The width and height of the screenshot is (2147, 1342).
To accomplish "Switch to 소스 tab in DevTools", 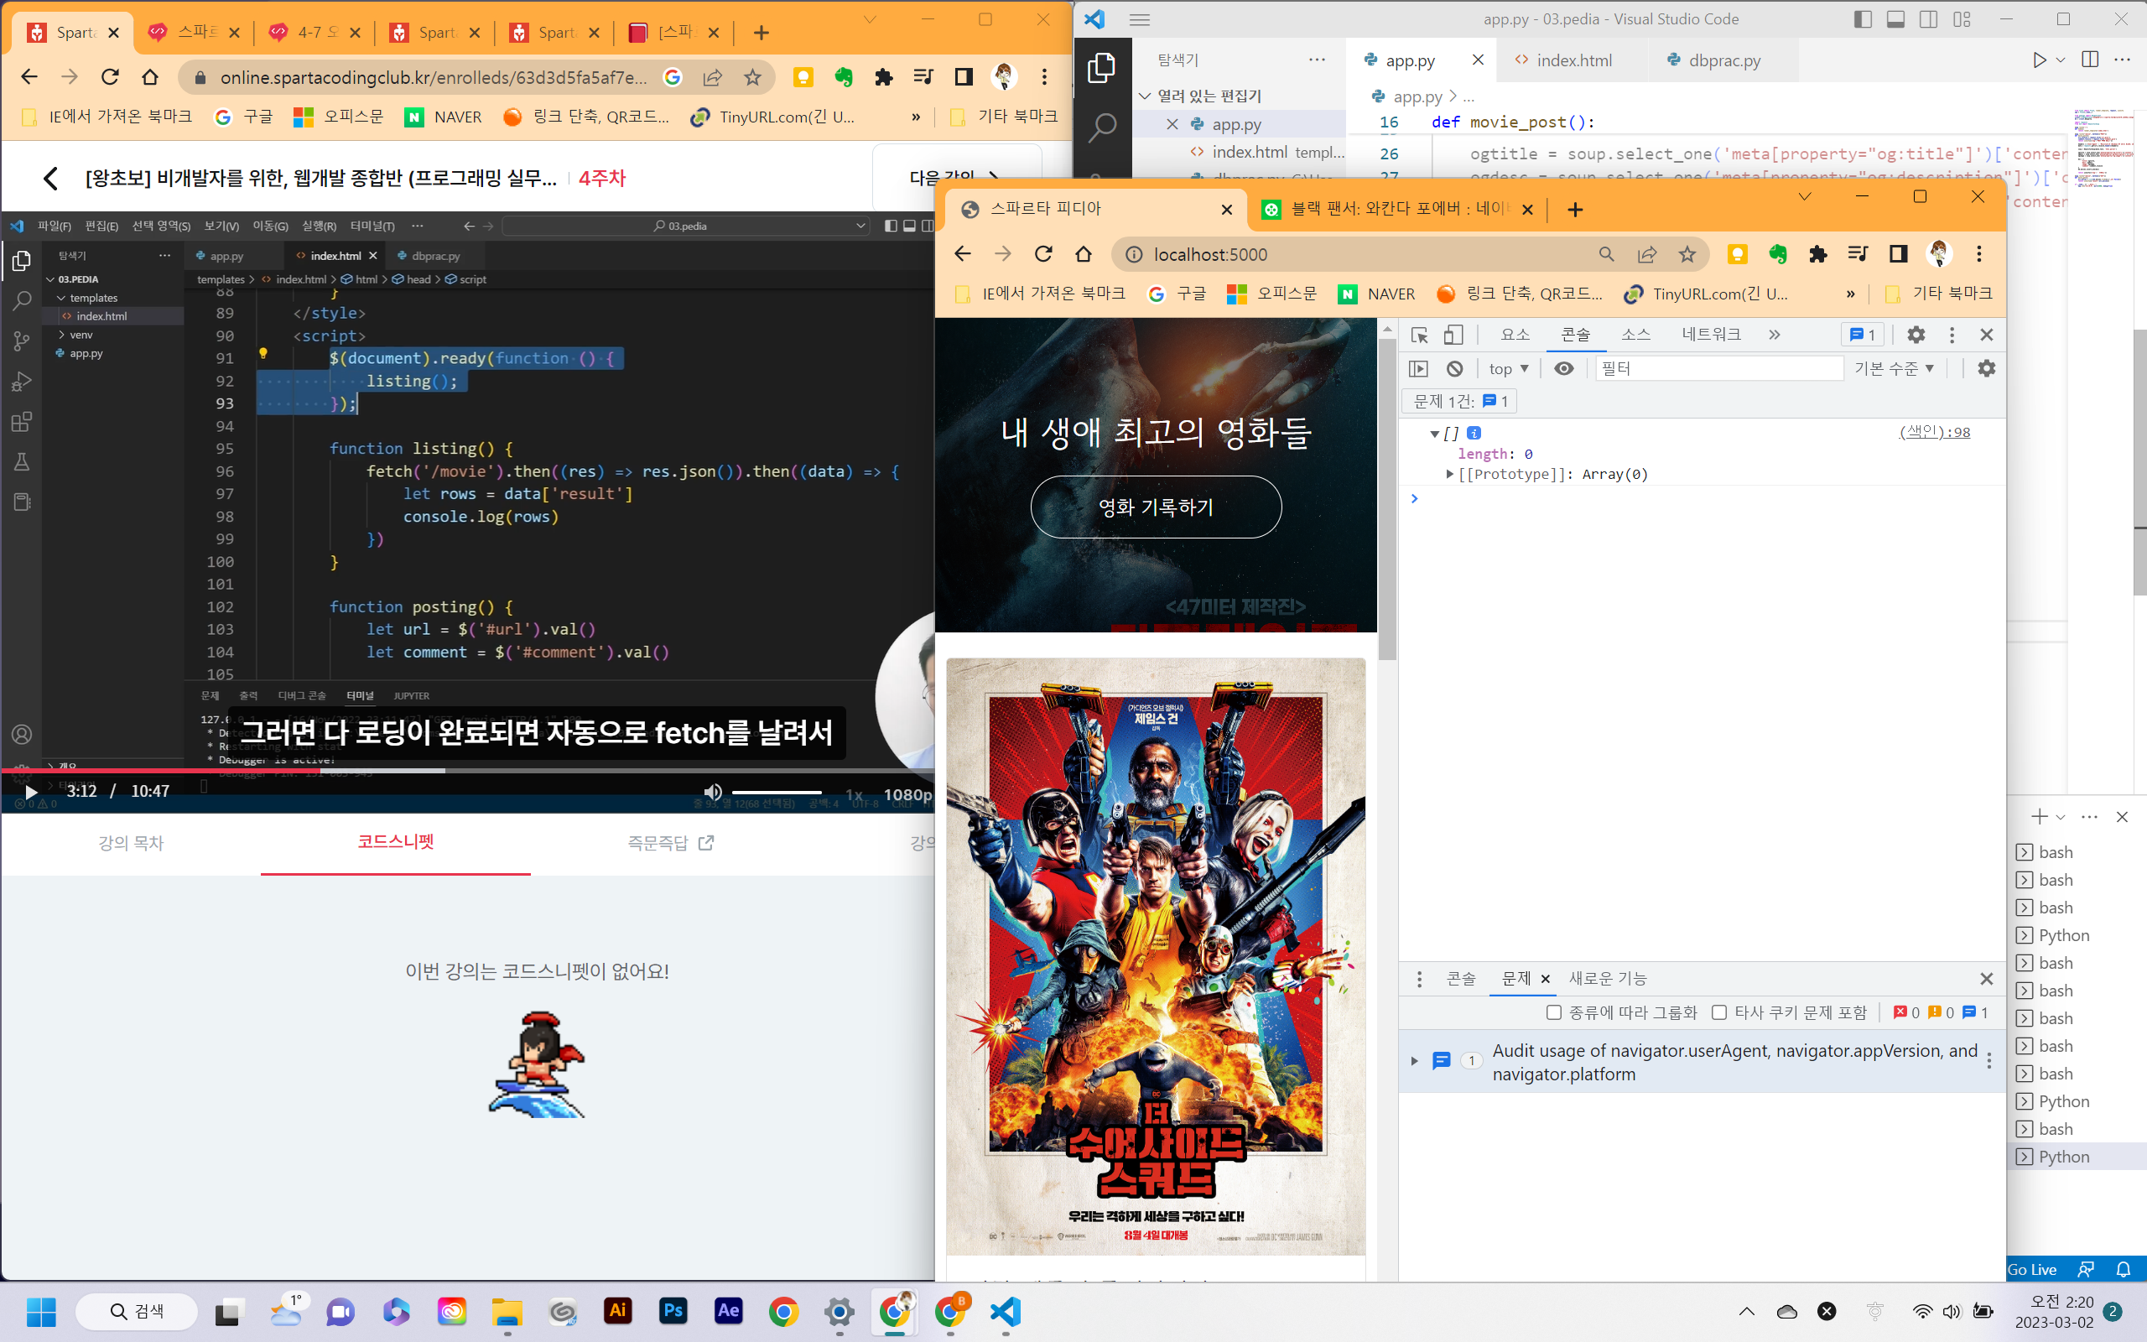I will [1636, 335].
